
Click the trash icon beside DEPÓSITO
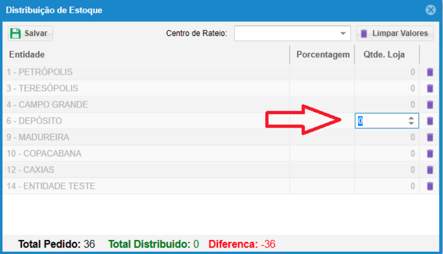(430, 121)
